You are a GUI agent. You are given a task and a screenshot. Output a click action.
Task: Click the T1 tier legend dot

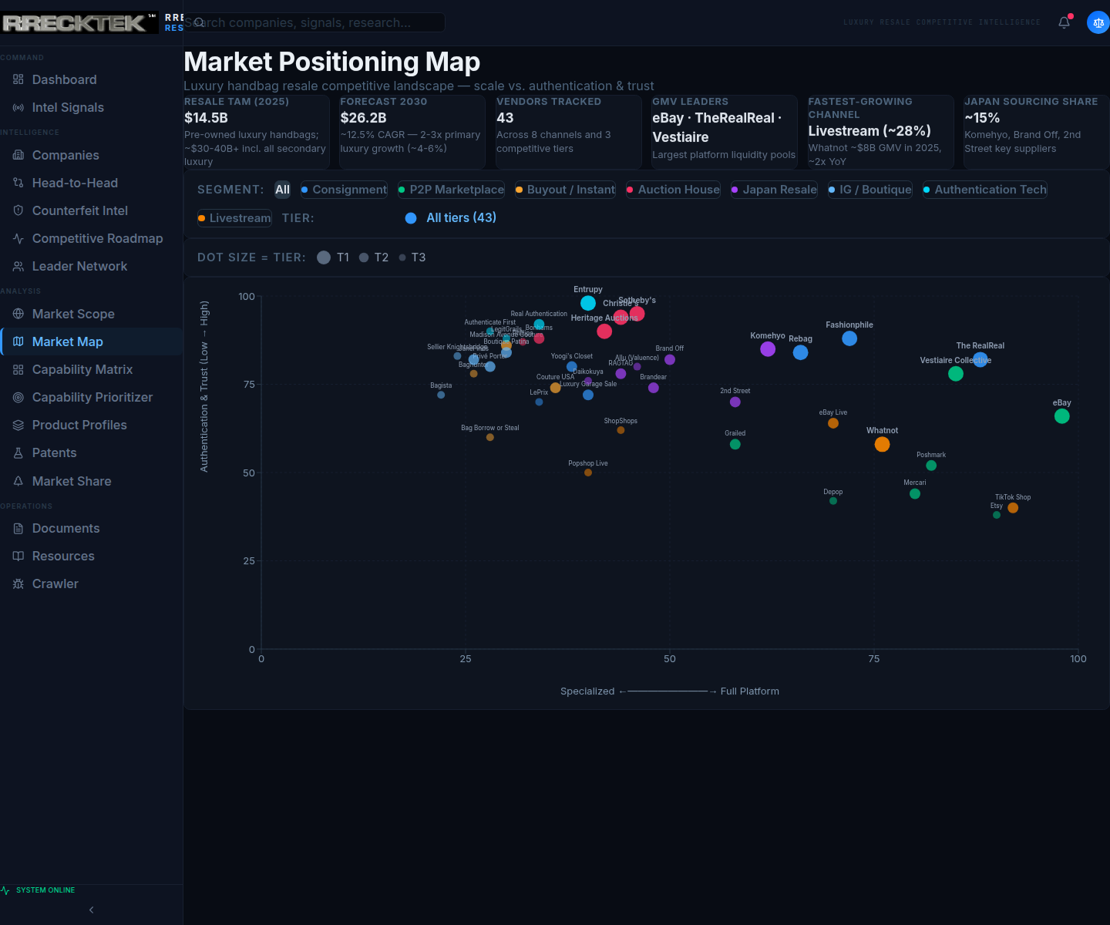click(324, 257)
